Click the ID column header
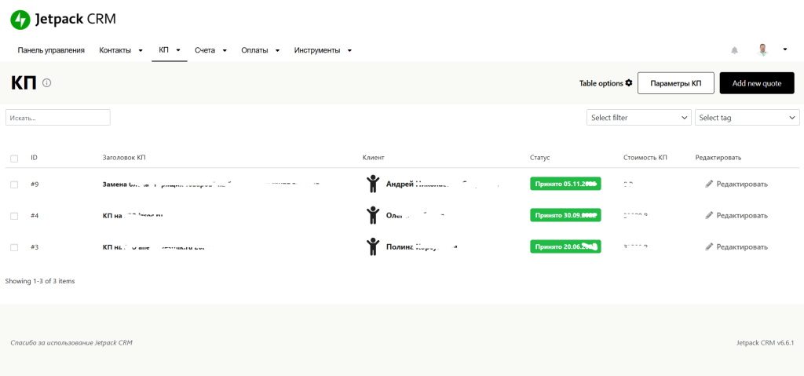 pos(34,158)
